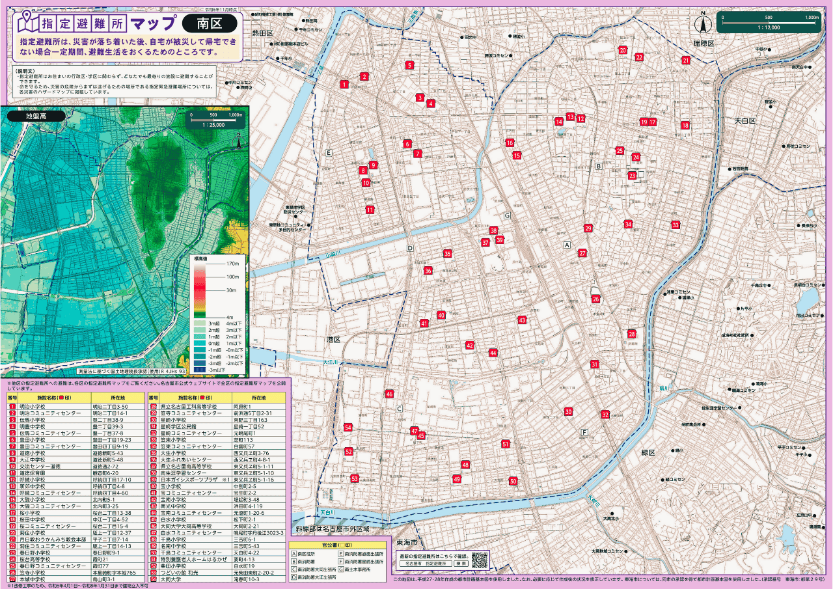Click office marker E on the map
833x589 pixels.
pyautogui.click(x=329, y=153)
